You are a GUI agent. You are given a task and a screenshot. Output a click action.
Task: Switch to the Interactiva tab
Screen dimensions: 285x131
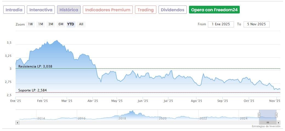pyautogui.click(x=41, y=10)
